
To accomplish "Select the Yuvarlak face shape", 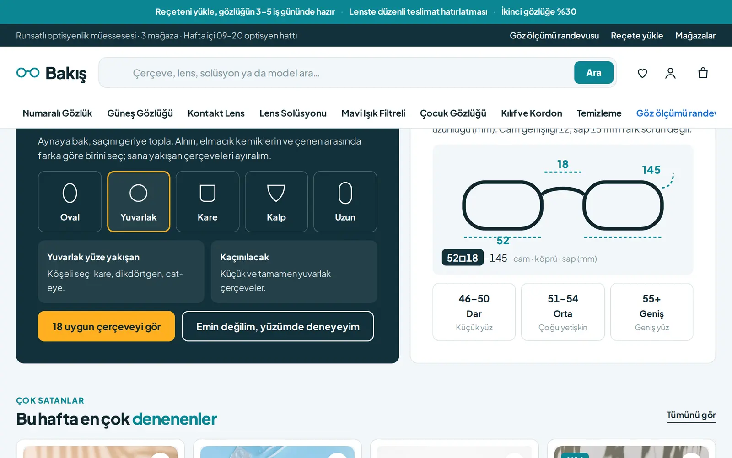I will click(139, 202).
